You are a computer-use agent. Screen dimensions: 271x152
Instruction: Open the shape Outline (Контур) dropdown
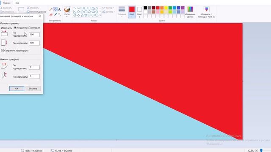[x=108, y=8]
